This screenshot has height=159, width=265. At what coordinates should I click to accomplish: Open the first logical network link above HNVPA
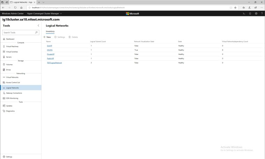click(50, 46)
